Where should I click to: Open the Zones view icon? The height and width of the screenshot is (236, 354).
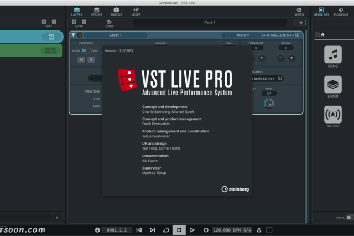(110, 22)
